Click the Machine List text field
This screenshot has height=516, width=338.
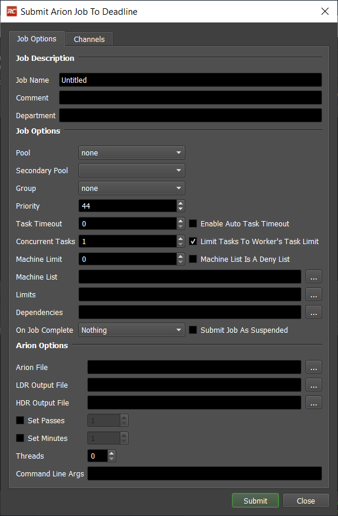[190, 277]
